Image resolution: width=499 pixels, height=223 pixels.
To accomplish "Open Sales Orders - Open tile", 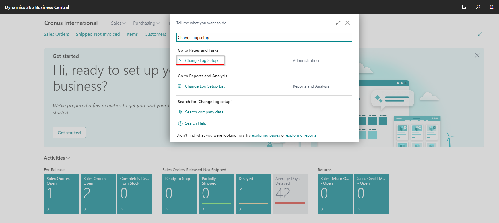I will tap(98, 194).
